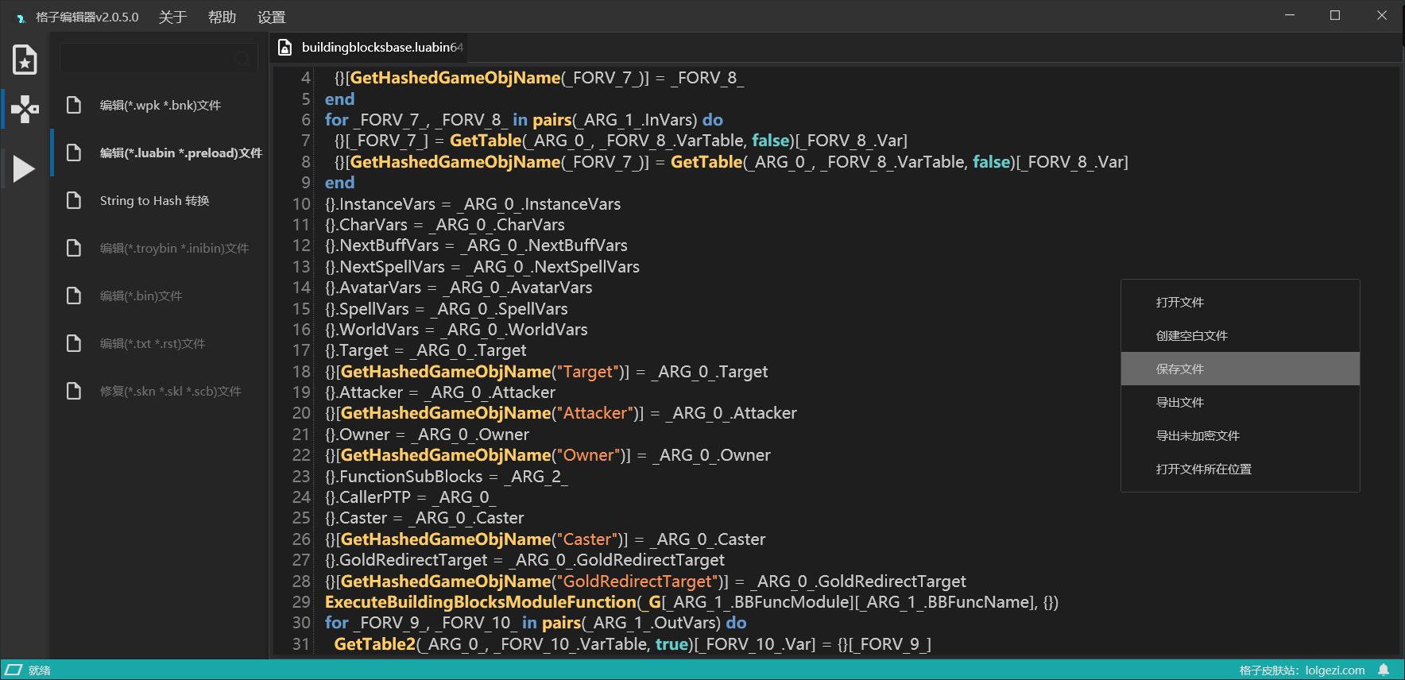
Task: Select 修复(*.skn *.skl *.scb)文件 list entry
Action: [170, 391]
